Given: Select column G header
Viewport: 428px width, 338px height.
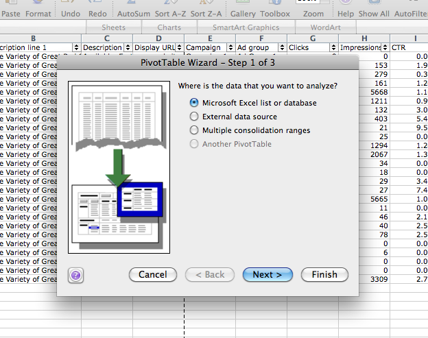Looking at the screenshot, I should [313, 38].
